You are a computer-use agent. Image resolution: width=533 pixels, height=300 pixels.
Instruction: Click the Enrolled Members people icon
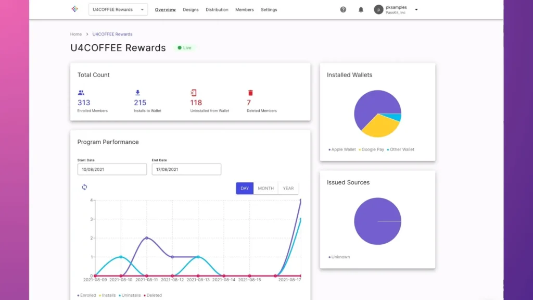click(x=81, y=92)
